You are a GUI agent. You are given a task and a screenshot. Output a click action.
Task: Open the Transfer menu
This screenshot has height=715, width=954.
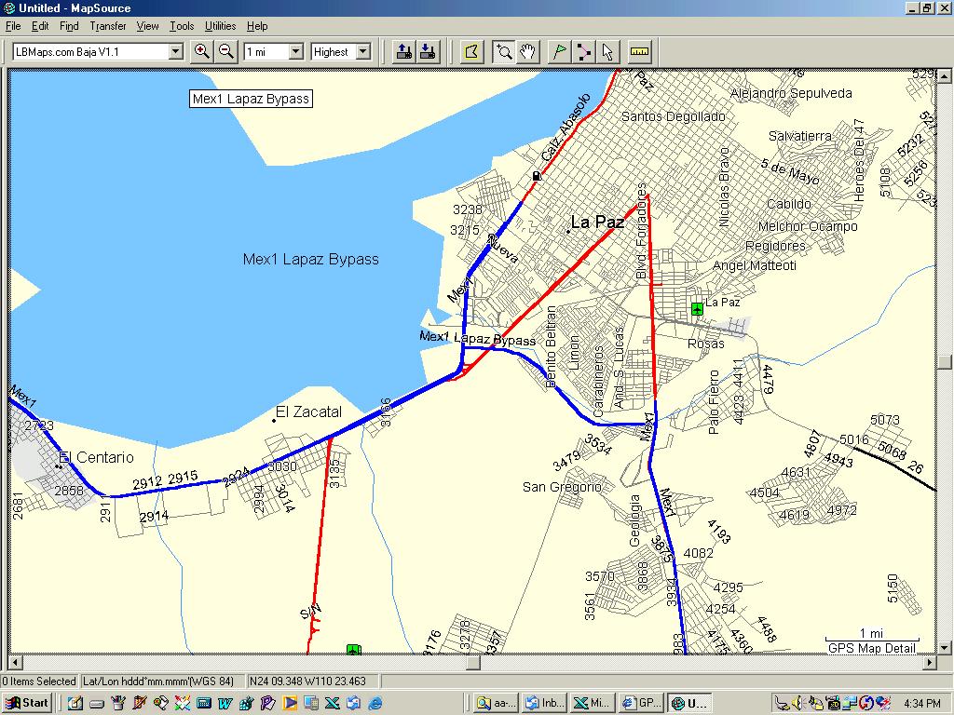(108, 26)
